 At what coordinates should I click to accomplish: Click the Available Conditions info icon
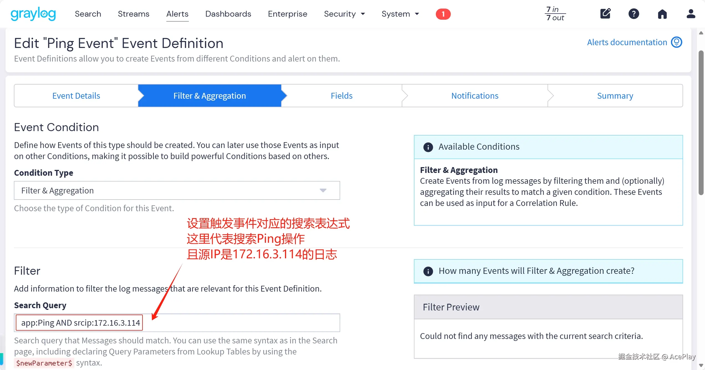[x=428, y=147]
